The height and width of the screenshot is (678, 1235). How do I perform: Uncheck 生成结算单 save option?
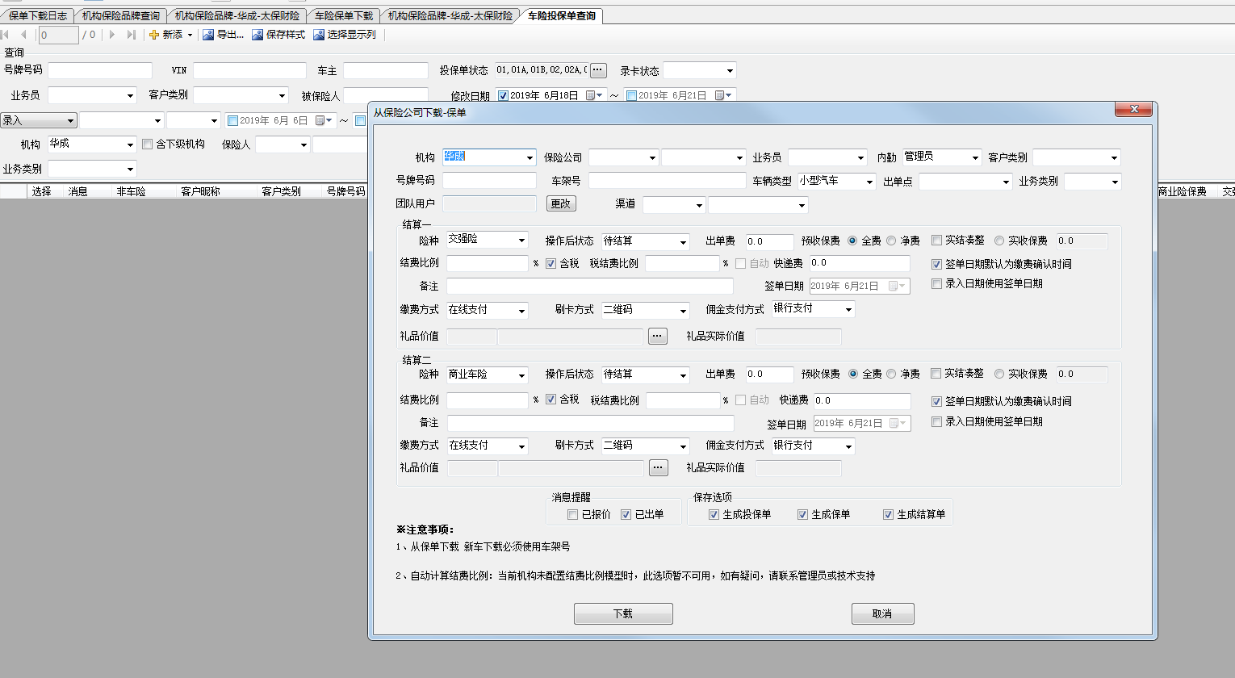(x=888, y=515)
